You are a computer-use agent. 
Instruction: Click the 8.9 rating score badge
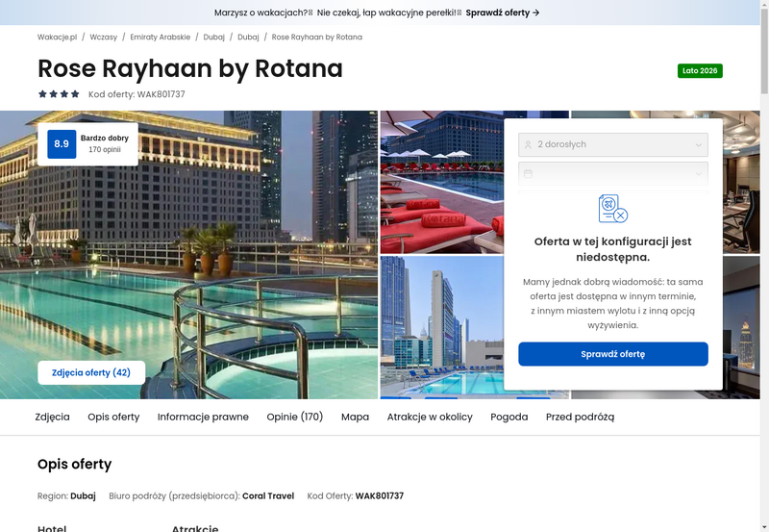(62, 144)
